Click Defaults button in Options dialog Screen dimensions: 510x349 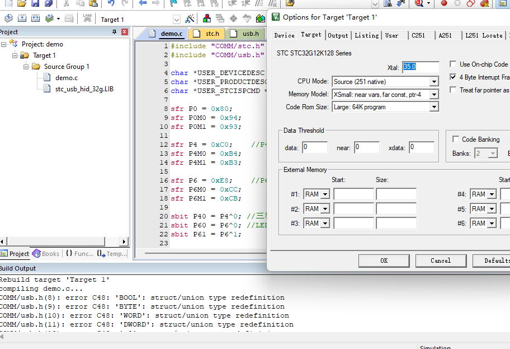[491, 260]
